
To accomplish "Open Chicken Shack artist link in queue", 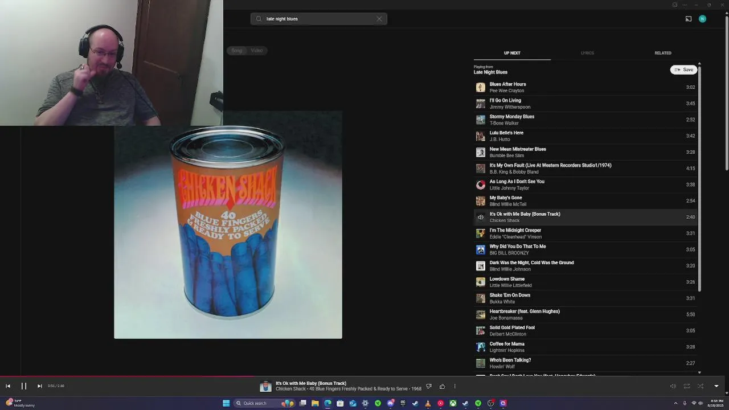I will point(505,220).
